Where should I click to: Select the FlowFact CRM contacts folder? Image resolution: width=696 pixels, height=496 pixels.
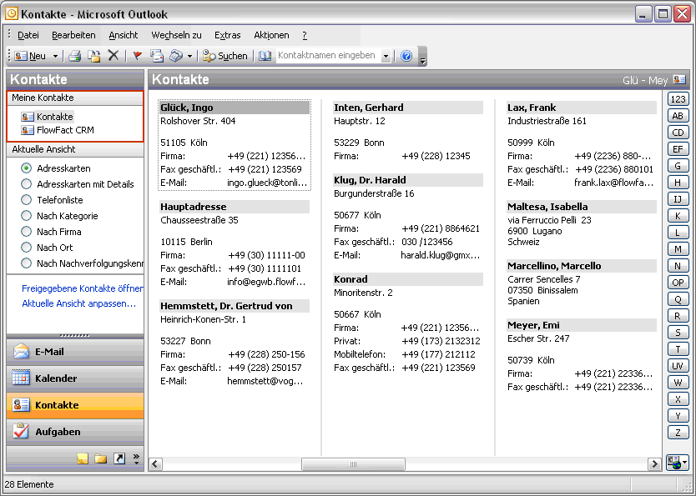coord(58,130)
